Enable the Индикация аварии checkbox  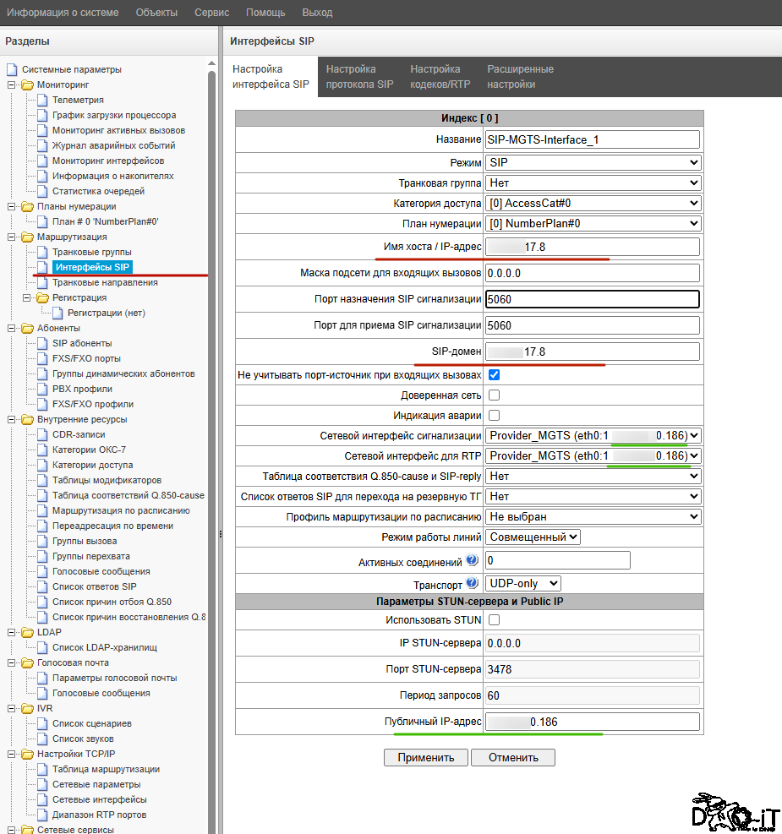point(495,416)
